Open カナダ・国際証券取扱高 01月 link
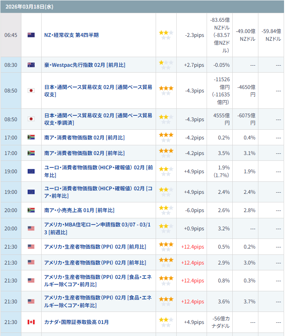The width and height of the screenshot is (286, 336). click(x=77, y=322)
